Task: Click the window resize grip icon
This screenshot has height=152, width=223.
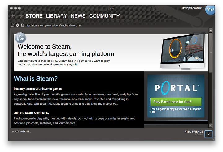Action: (213, 139)
